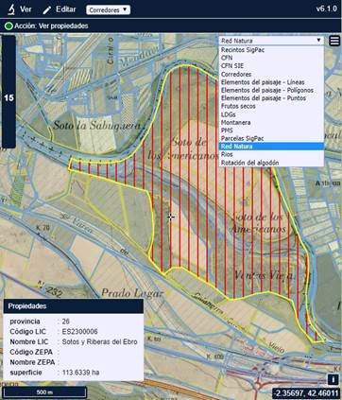Viewport: 342px width, 400px height.
Task: Click the pencil Editar icon
Action: 47,9
